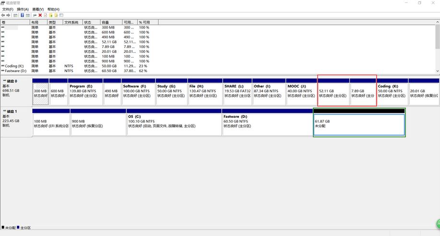The height and width of the screenshot is (236, 440).
Task: Select the 61.87 GB unallocated space block
Action: pyautogui.click(x=359, y=124)
